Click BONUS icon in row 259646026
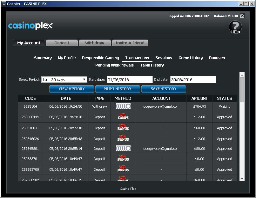Screen dimensions: 256x198 point(123,138)
